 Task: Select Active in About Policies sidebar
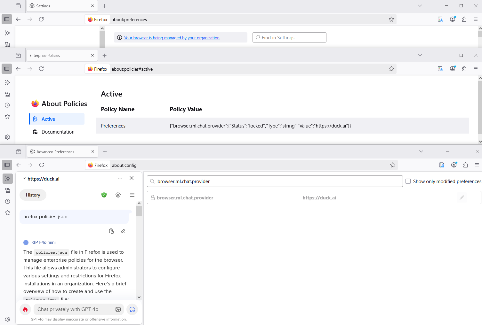57,119
